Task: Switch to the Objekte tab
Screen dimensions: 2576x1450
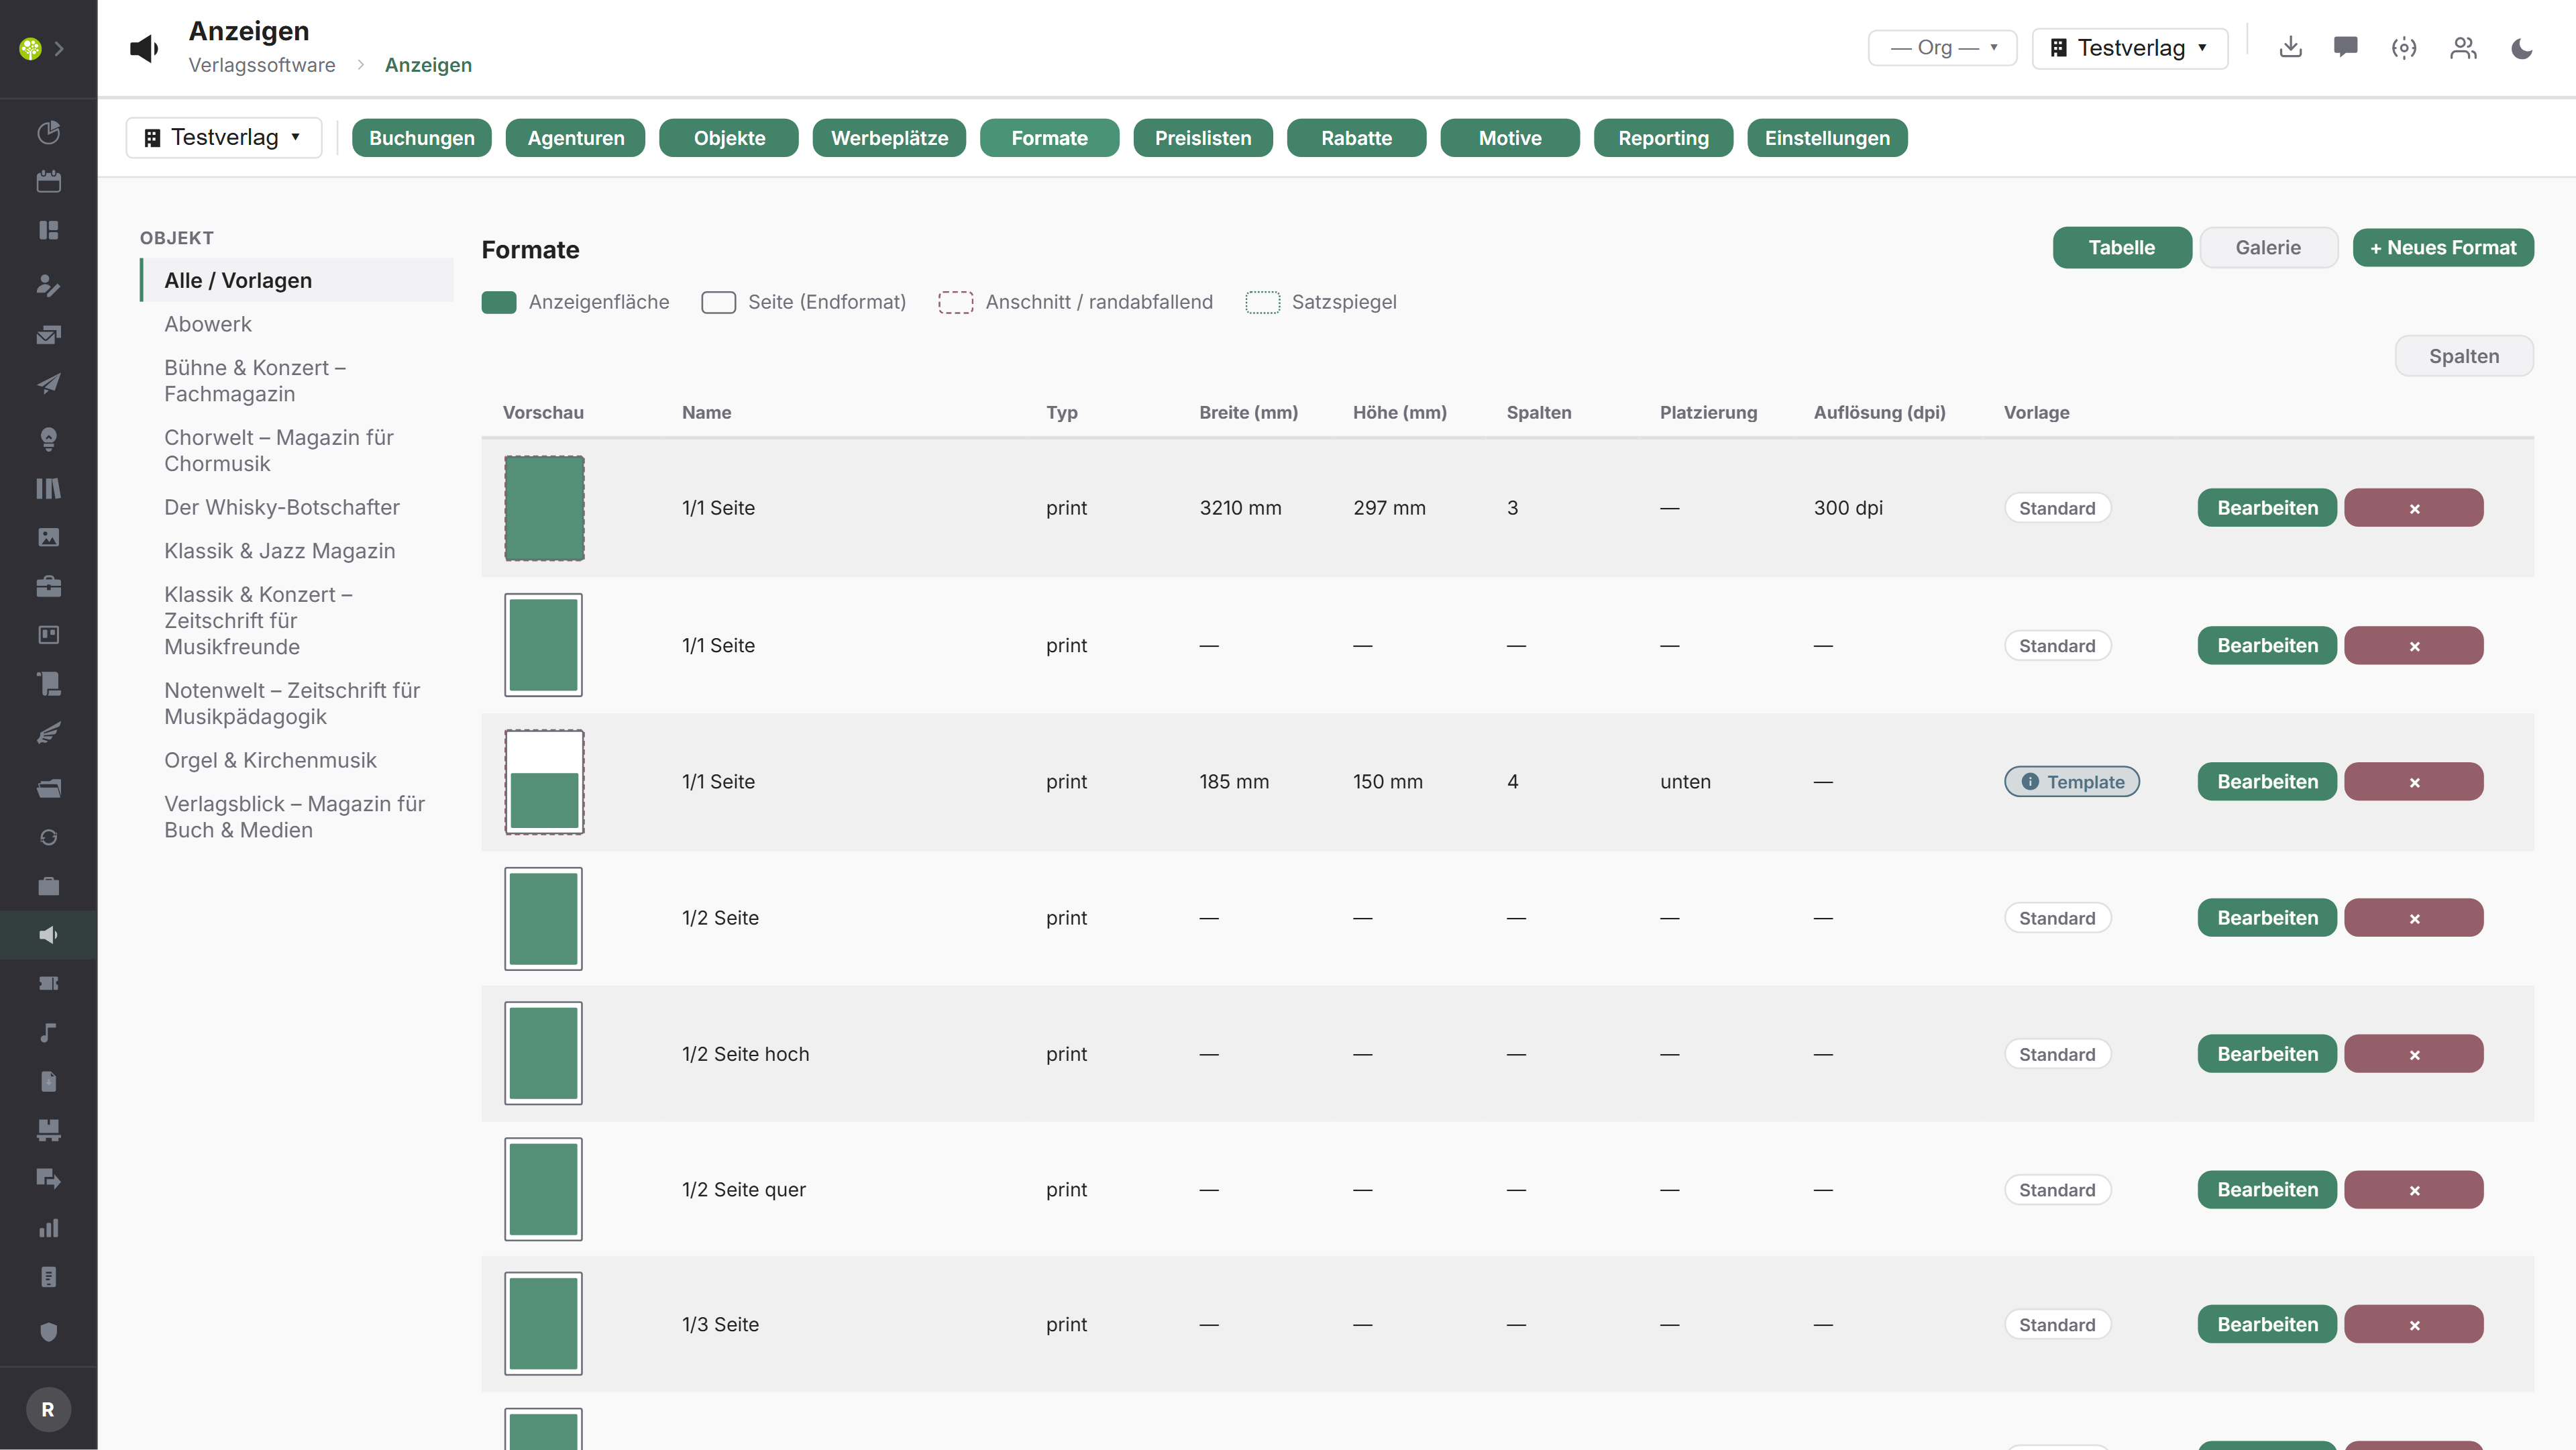Action: [x=729, y=138]
